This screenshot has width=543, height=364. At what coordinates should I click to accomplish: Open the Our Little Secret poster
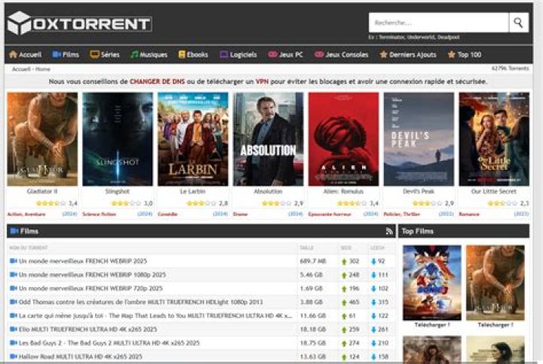(x=494, y=139)
